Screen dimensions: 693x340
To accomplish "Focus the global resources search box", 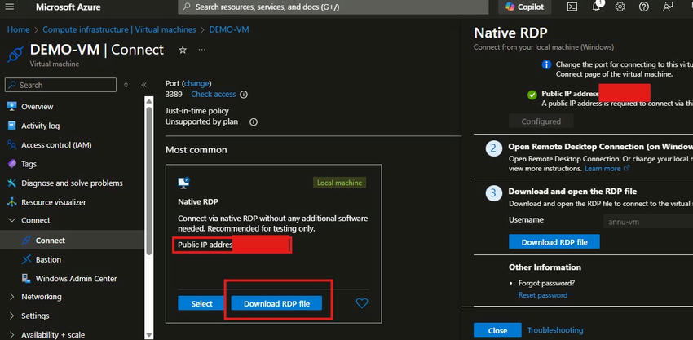I will click(333, 7).
